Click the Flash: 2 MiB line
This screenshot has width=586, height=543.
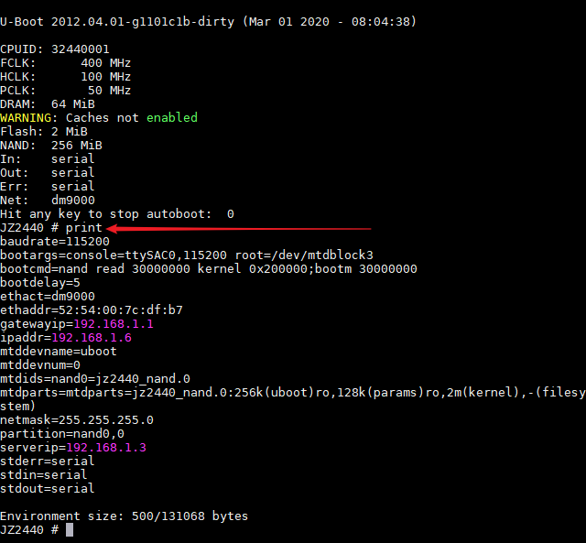click(44, 132)
